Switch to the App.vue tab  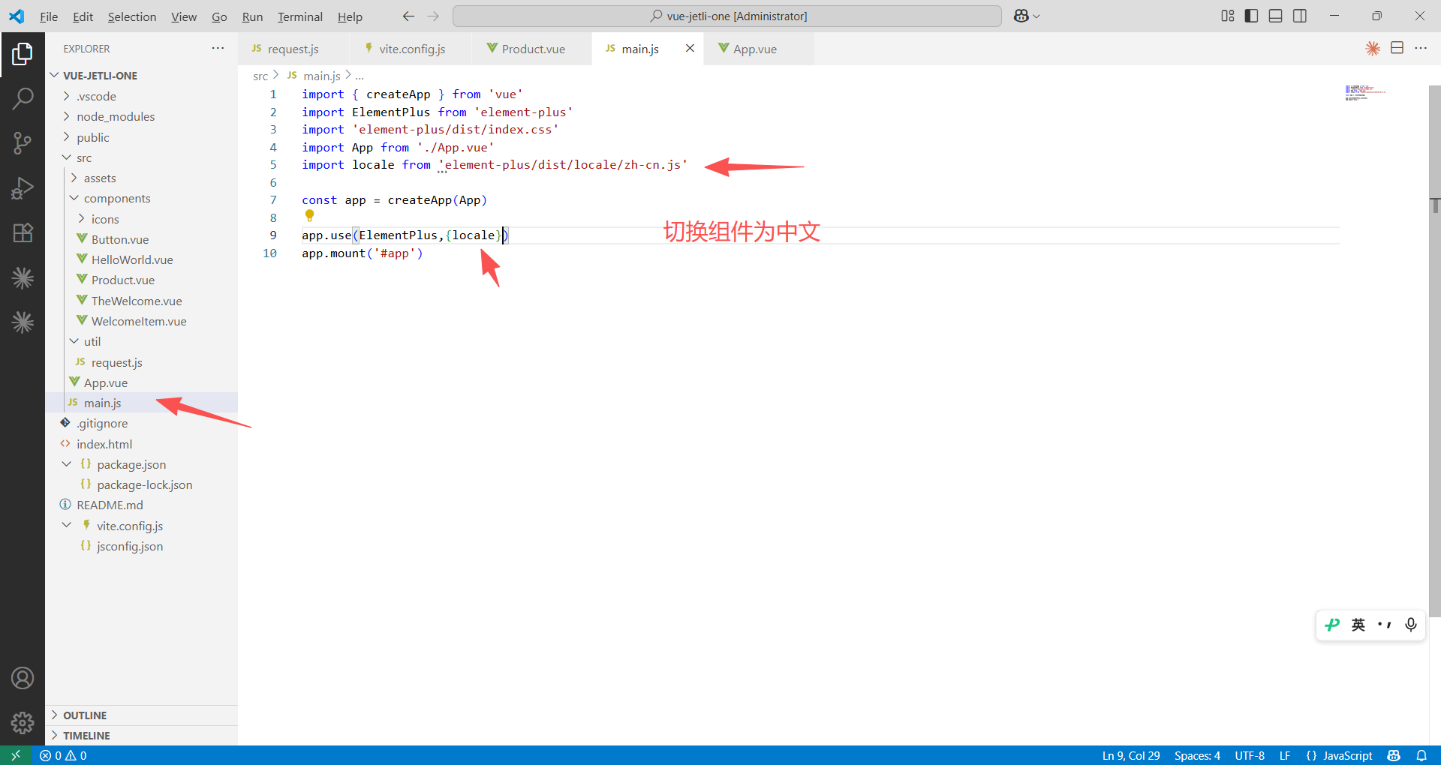coord(758,49)
